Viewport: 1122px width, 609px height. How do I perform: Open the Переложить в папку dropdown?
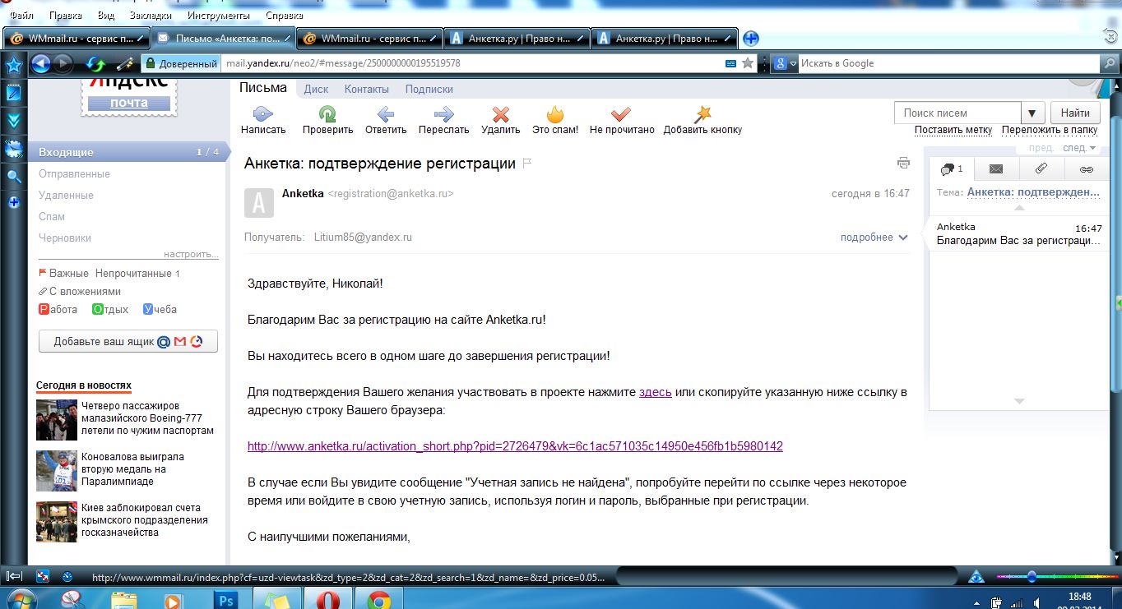(1050, 130)
